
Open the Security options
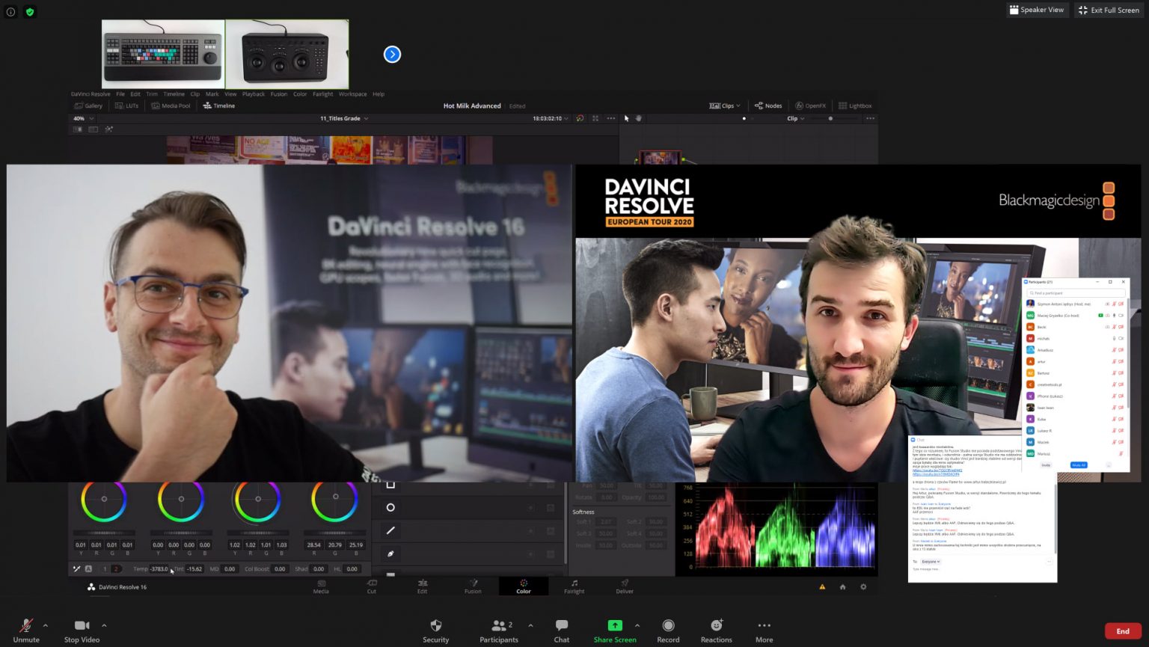pyautogui.click(x=436, y=631)
